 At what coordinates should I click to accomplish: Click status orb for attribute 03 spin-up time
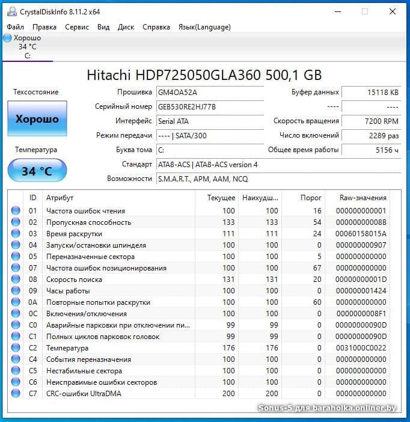[16, 233]
